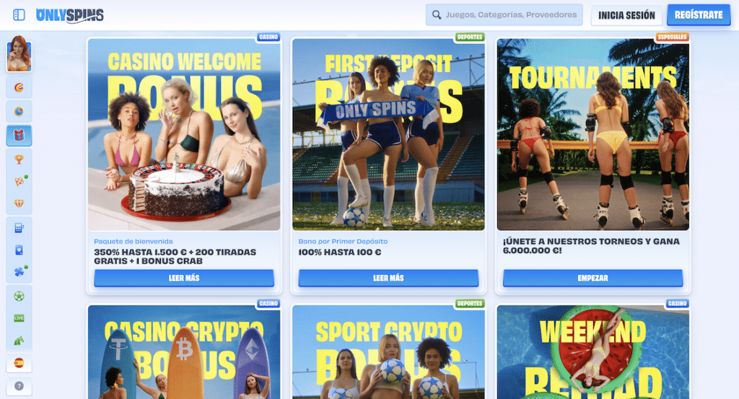This screenshot has height=399, width=739.
Task: Click LEER MÁS under Paquete de bienvenida
Action: tap(184, 278)
